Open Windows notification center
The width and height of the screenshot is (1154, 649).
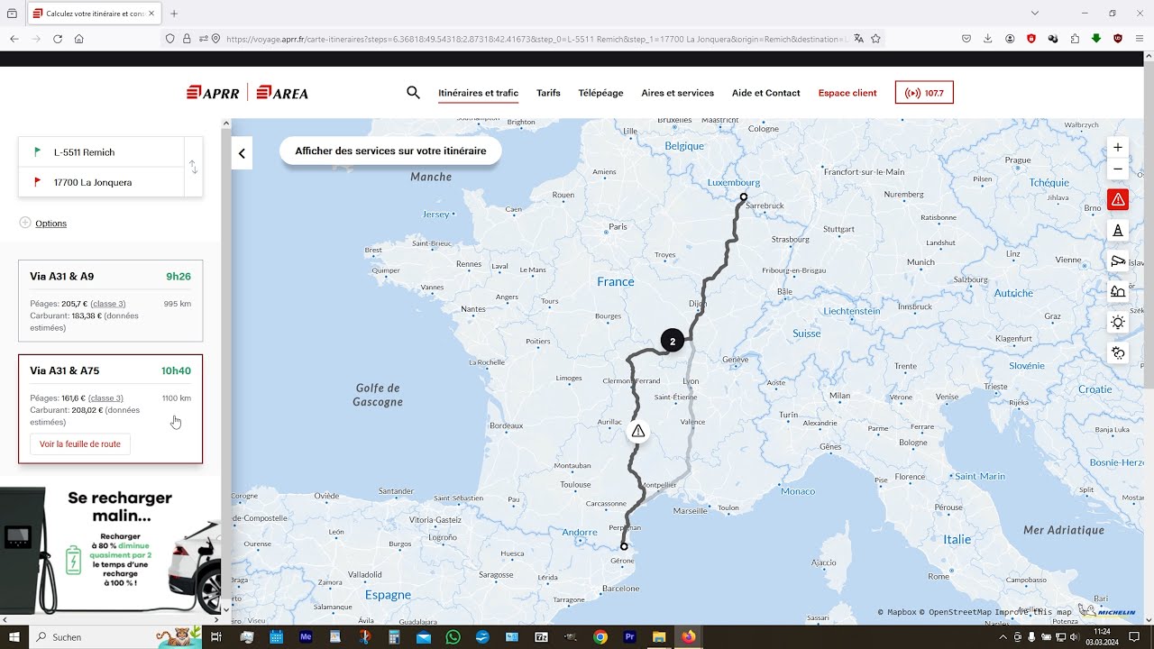pos(1134,637)
